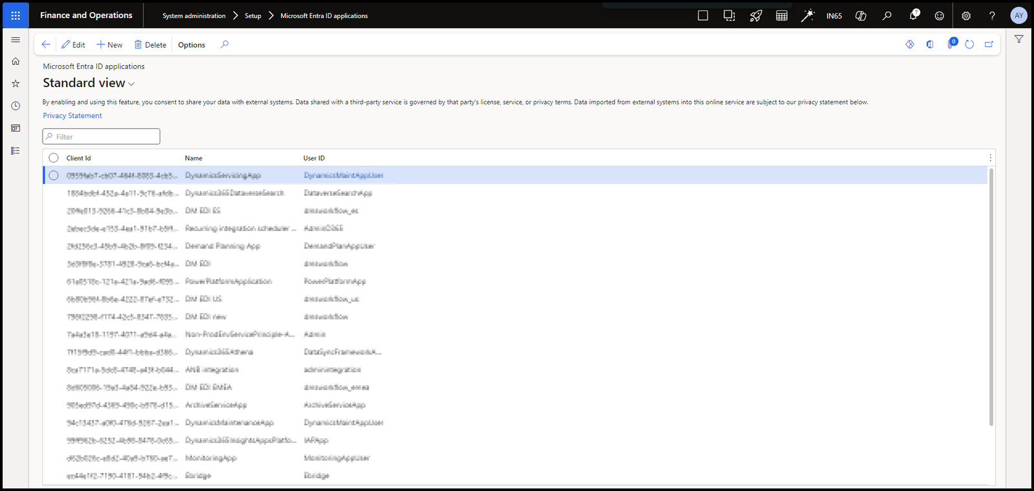Click the back arrow in action pane
This screenshot has height=491, width=1034.
point(46,45)
